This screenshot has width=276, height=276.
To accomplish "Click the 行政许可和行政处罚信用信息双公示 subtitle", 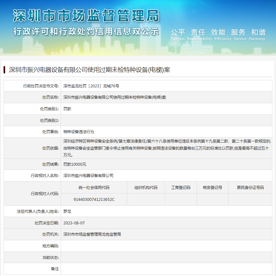I will coord(86,31).
